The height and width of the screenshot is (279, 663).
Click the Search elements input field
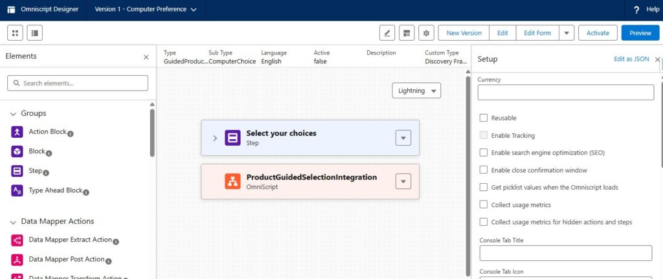point(78,83)
